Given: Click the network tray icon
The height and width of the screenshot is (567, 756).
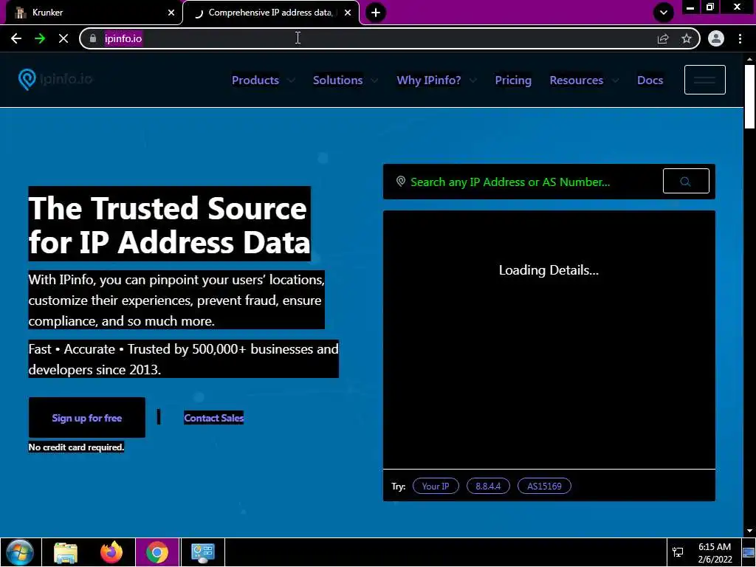Looking at the screenshot, I should (x=678, y=552).
